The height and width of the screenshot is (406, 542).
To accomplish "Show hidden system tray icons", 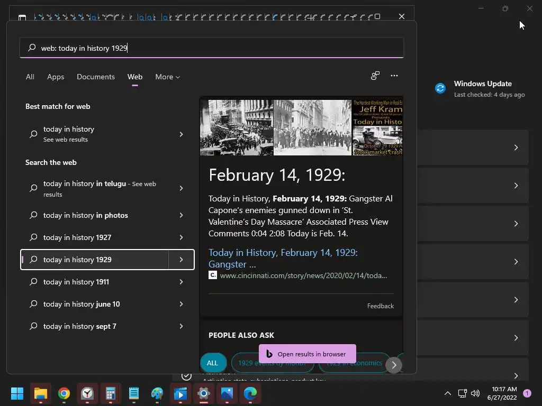I will [x=448, y=393].
